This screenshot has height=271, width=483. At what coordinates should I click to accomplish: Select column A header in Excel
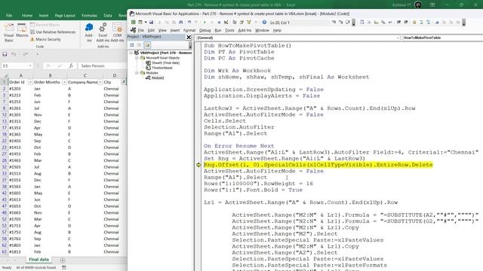tap(21, 75)
